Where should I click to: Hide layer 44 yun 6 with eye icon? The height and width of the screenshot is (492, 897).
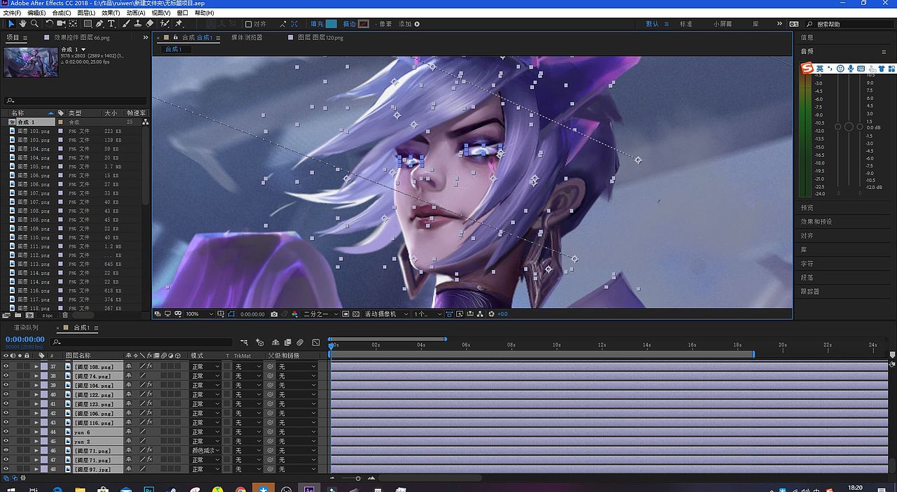click(6, 432)
